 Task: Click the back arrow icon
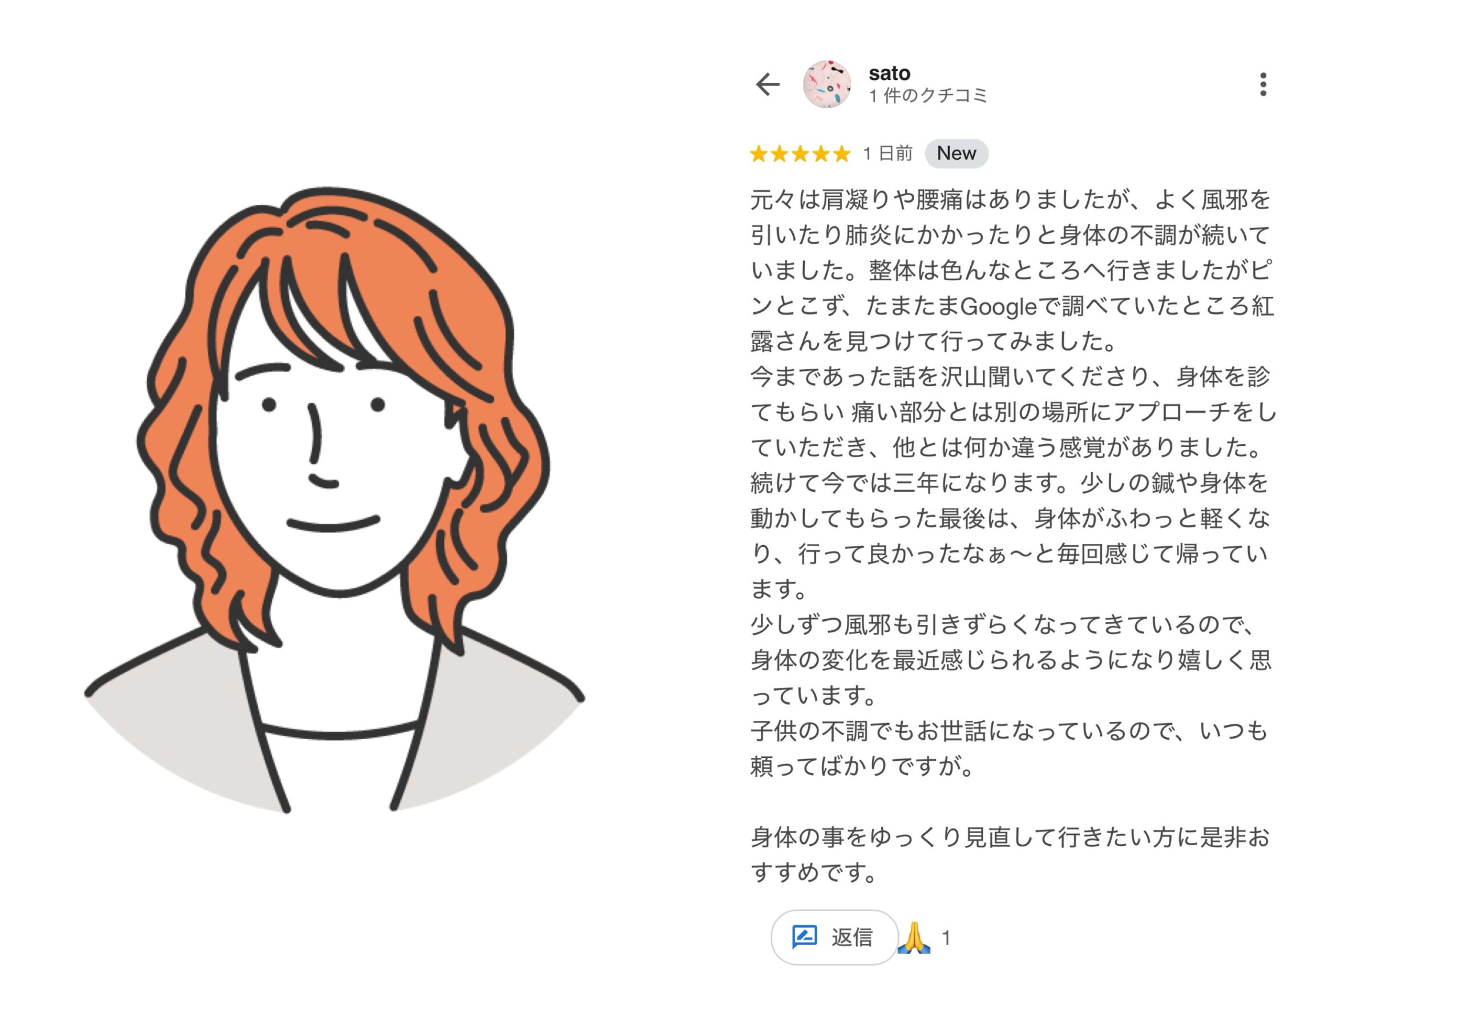tap(768, 84)
